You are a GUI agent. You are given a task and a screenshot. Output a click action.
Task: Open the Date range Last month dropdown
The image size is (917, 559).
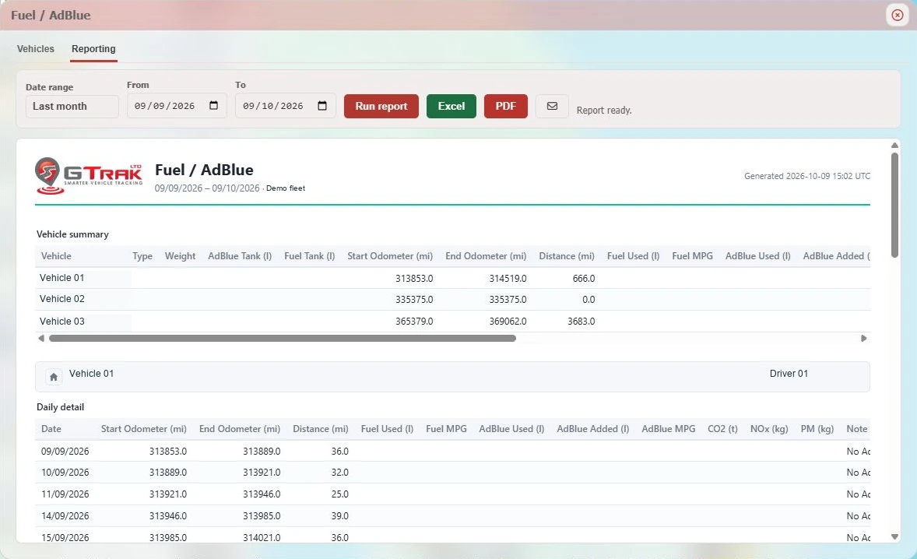pyautogui.click(x=72, y=107)
